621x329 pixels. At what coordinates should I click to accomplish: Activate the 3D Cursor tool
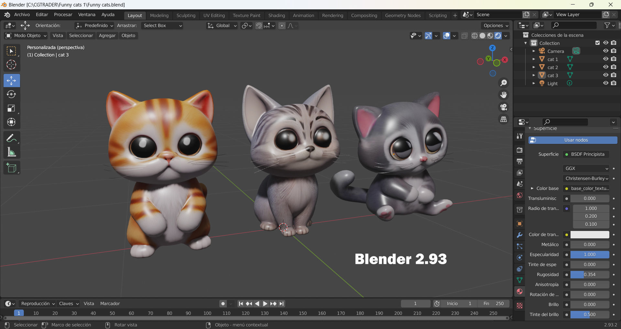tap(12, 65)
